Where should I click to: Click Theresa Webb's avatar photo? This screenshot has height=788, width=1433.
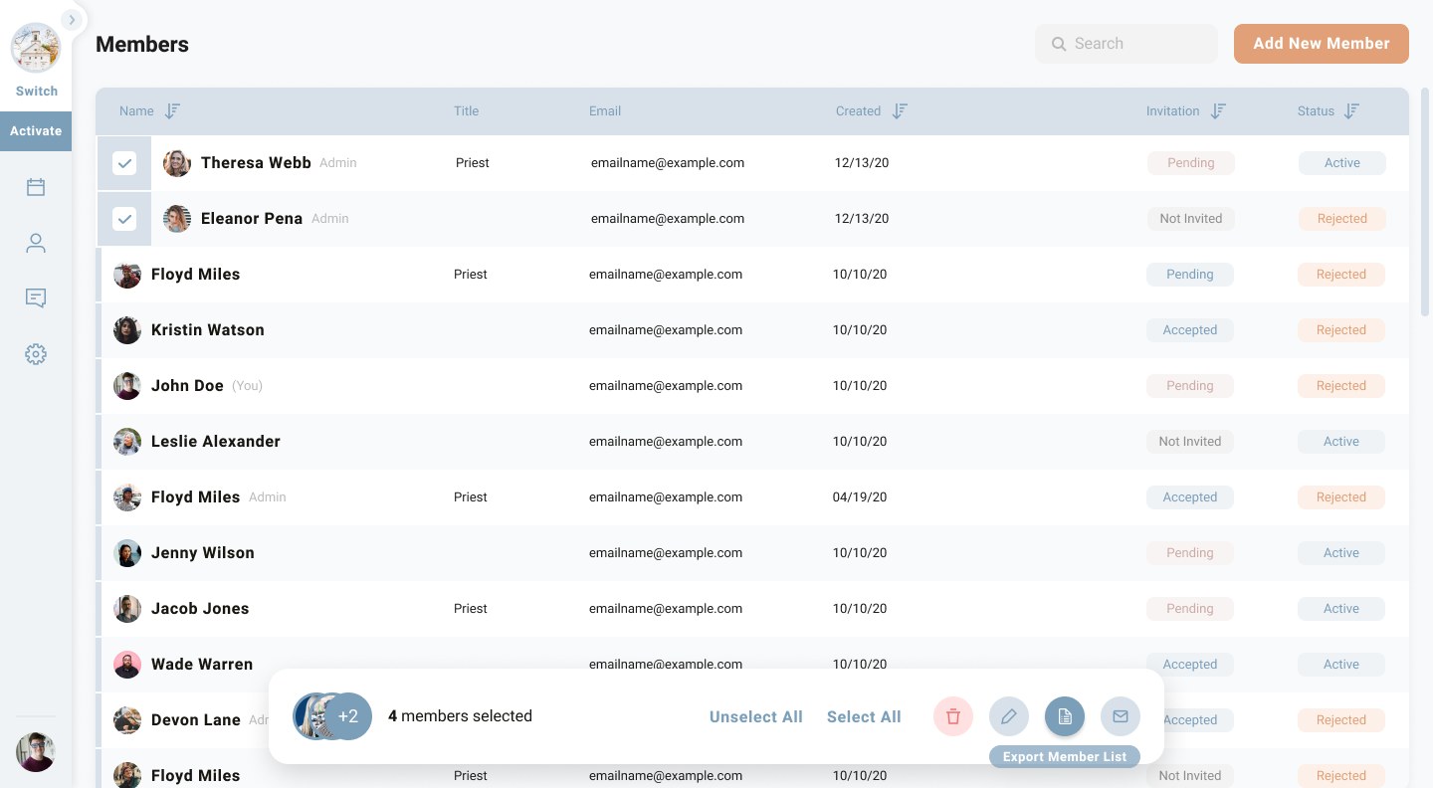click(x=177, y=163)
